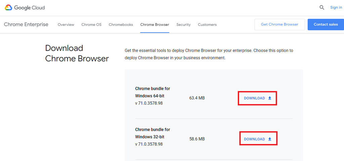Select the Download Chrome Browser heading
This screenshot has width=344, height=161.
pyautogui.click(x=77, y=53)
